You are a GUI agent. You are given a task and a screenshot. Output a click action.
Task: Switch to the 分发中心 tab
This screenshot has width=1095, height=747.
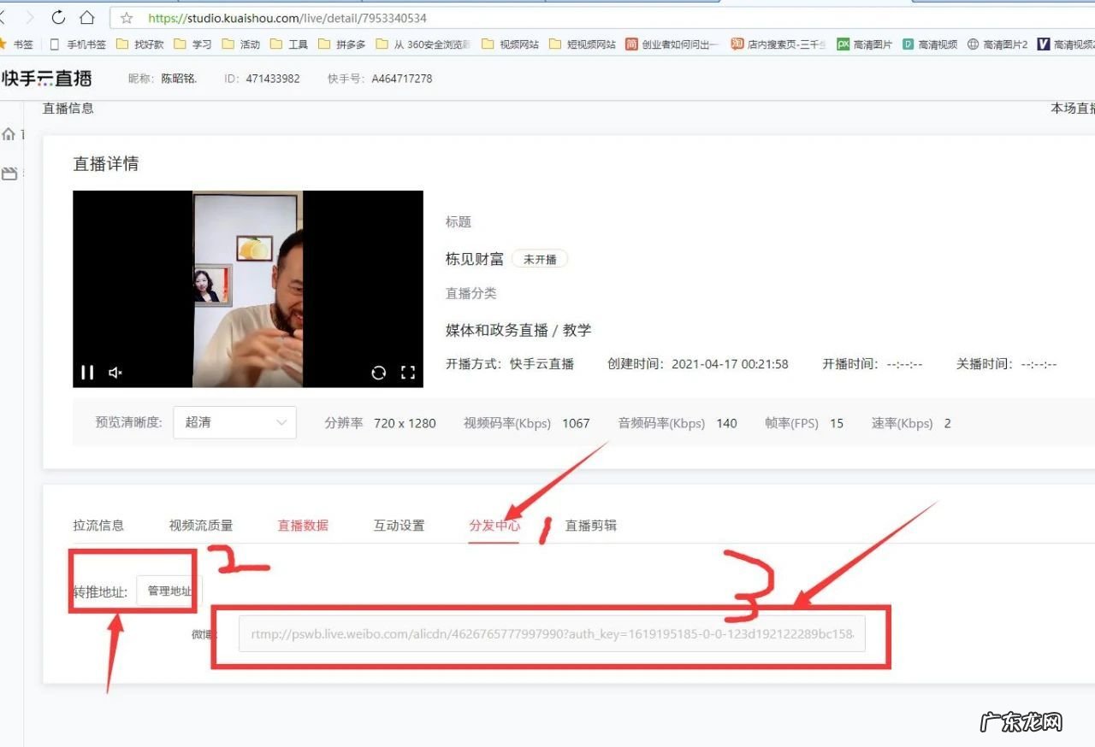(x=494, y=526)
